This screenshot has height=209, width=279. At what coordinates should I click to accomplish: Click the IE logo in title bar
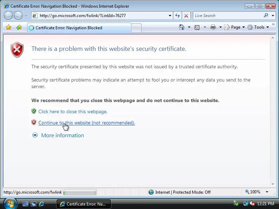pos(6,6)
